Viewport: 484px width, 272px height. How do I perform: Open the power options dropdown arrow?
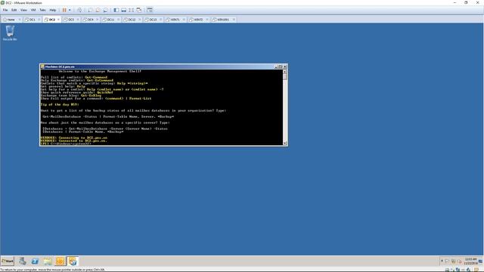pos(70,10)
